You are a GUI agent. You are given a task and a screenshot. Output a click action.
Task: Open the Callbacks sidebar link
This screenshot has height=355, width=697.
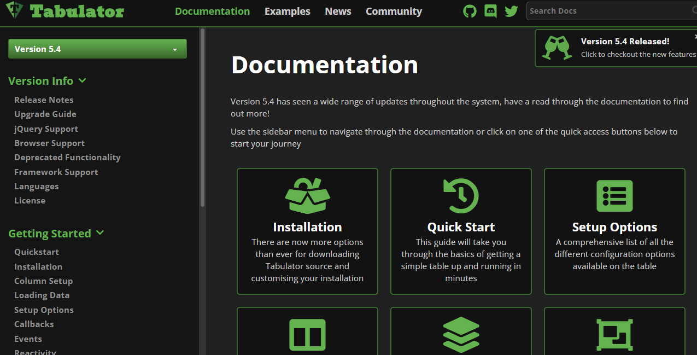34,324
